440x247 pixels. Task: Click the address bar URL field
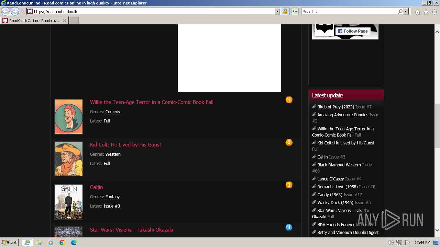(x=154, y=11)
